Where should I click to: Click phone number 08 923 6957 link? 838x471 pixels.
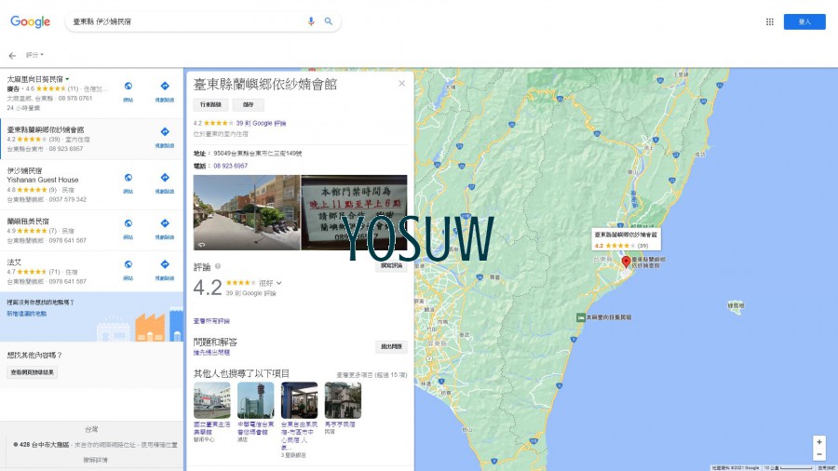pos(230,166)
